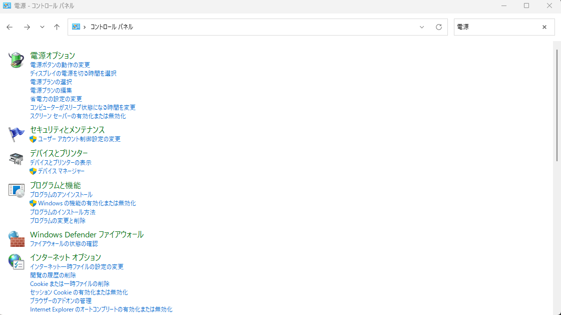
Task: Open the プログラムと機能 heading
Action: (x=56, y=185)
